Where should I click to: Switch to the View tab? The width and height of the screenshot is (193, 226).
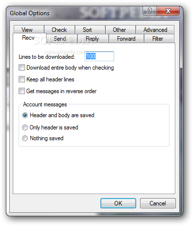[29, 30]
